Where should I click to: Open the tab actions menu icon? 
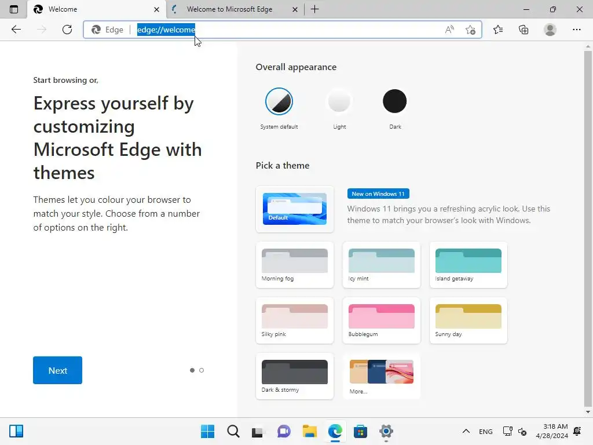[14, 9]
